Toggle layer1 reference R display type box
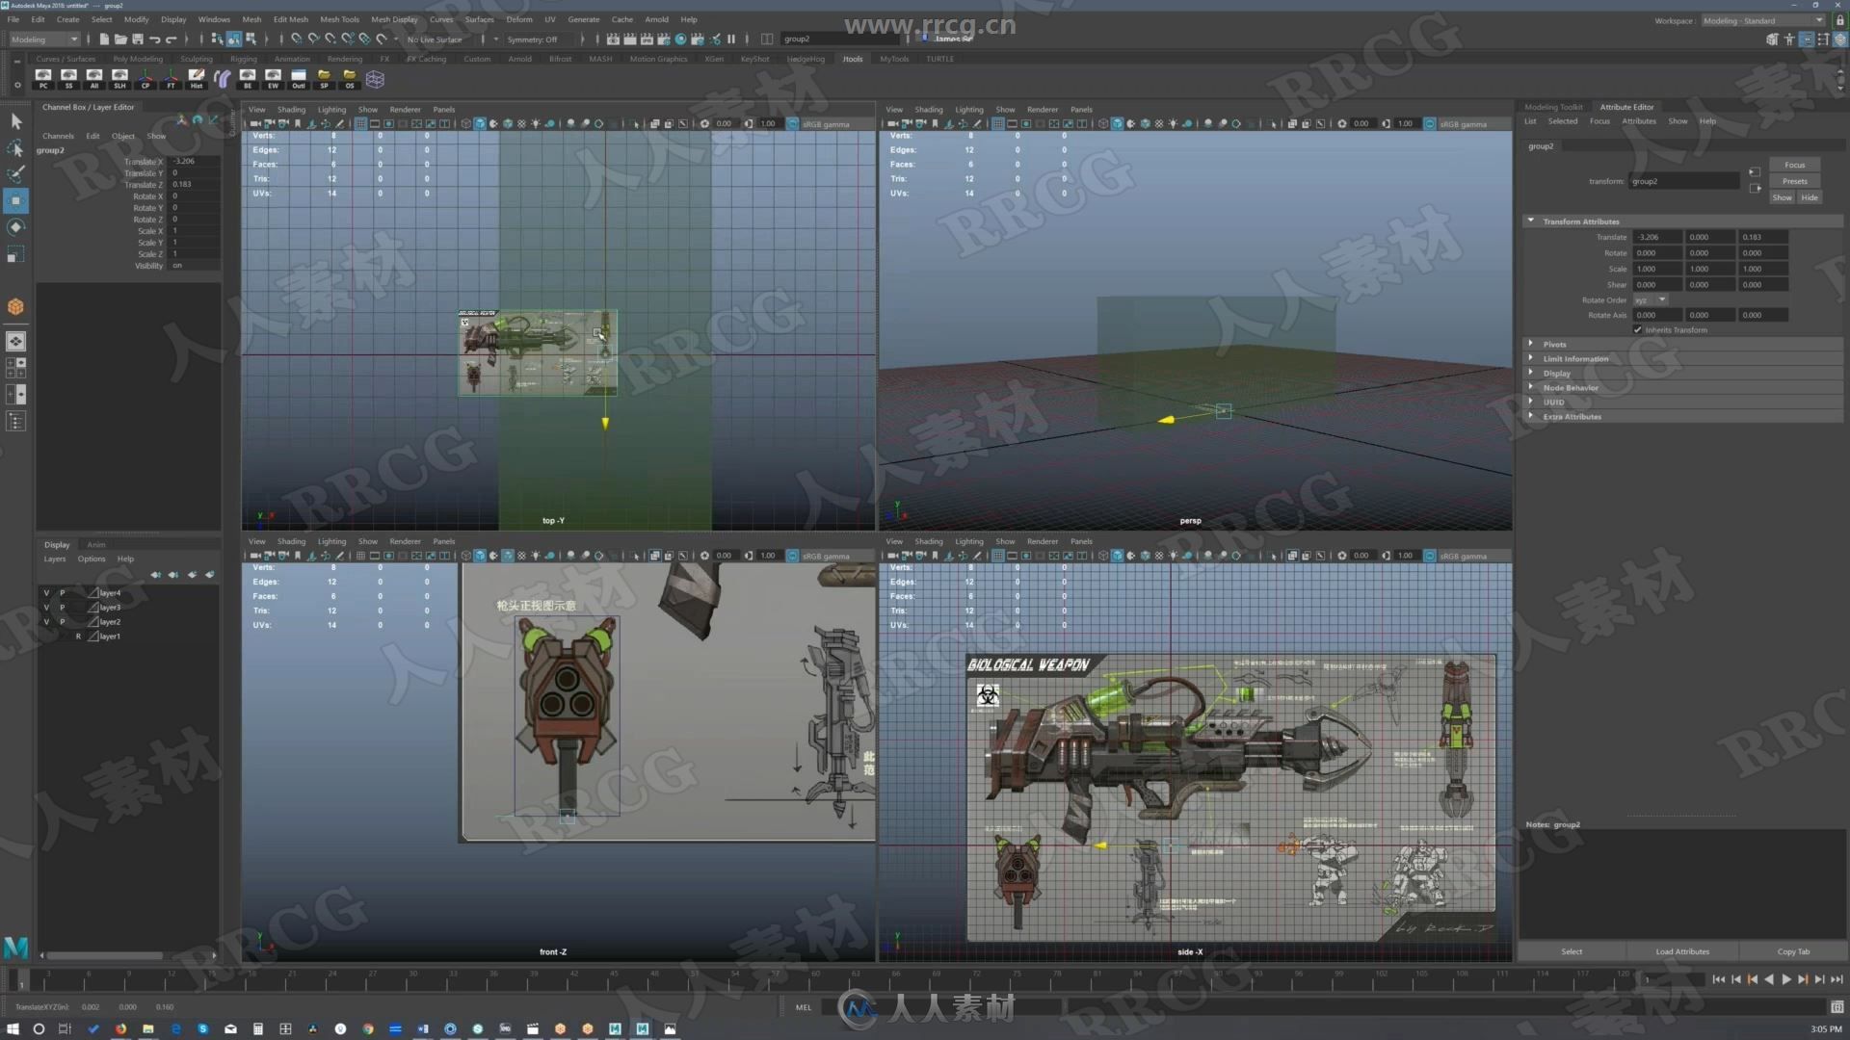Screen dimensions: 1850x1040 click(78, 636)
